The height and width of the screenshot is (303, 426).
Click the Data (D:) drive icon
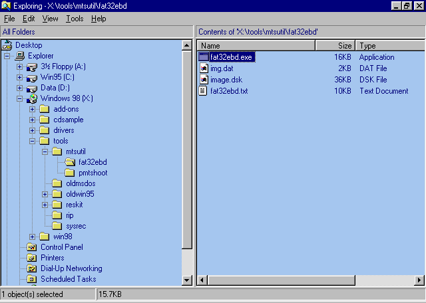click(x=32, y=88)
